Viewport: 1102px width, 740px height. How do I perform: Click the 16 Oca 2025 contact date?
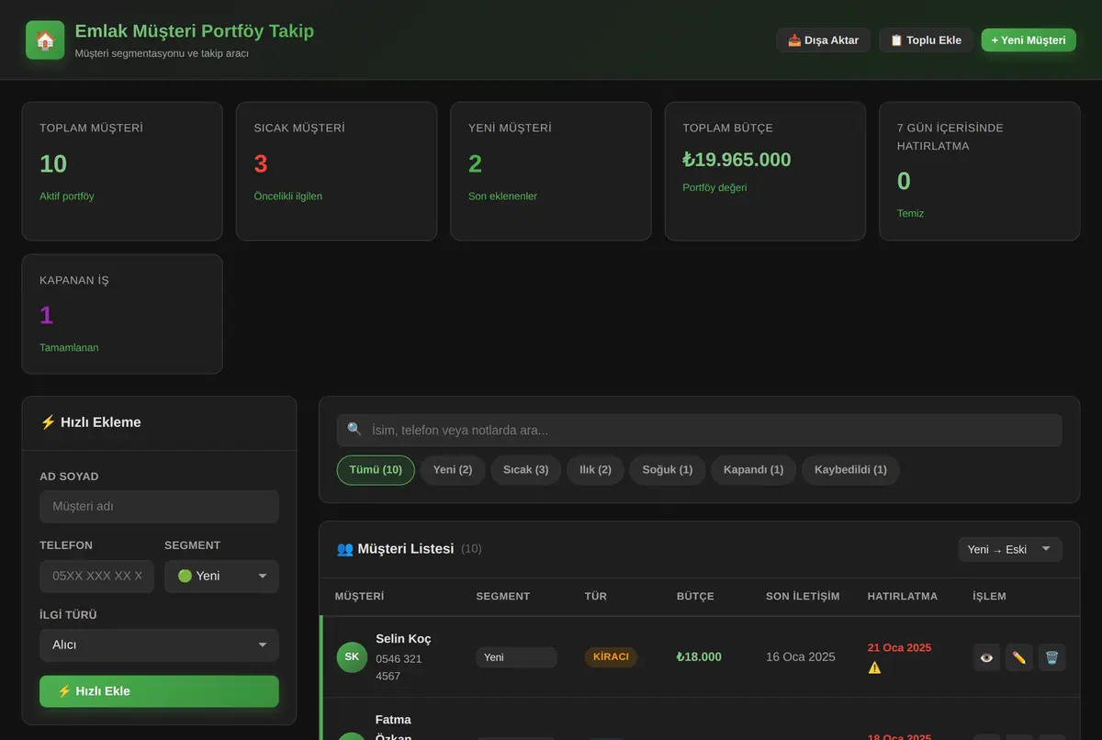pyautogui.click(x=801, y=657)
